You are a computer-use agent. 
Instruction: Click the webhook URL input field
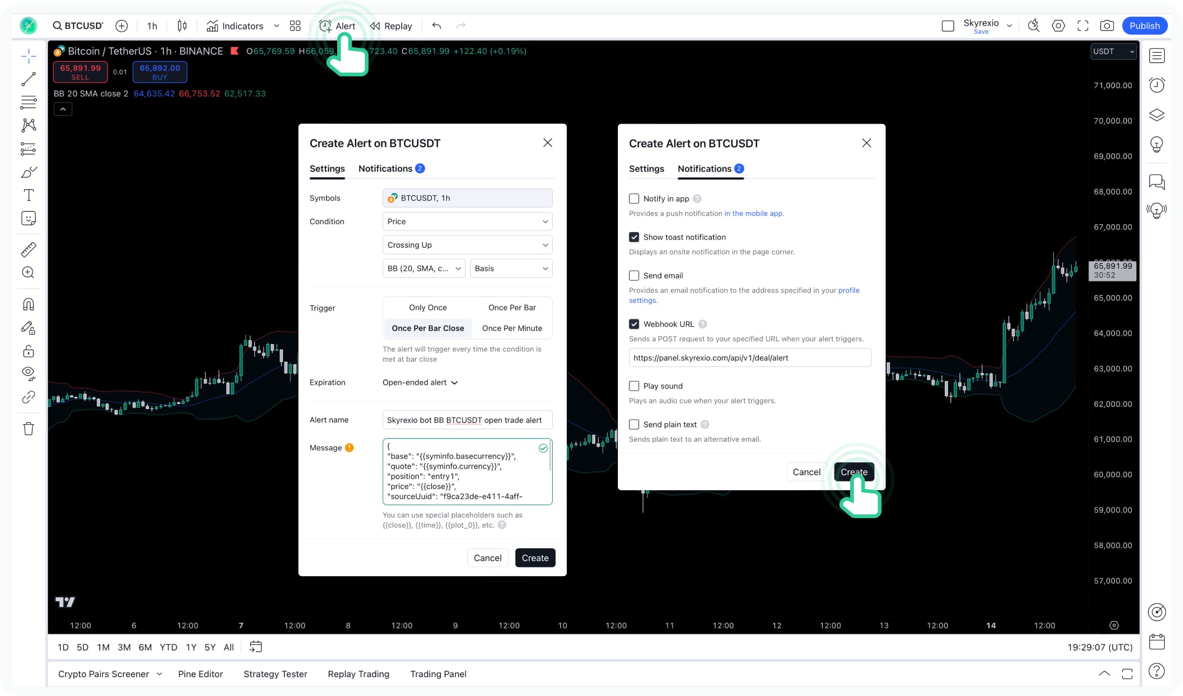[750, 358]
